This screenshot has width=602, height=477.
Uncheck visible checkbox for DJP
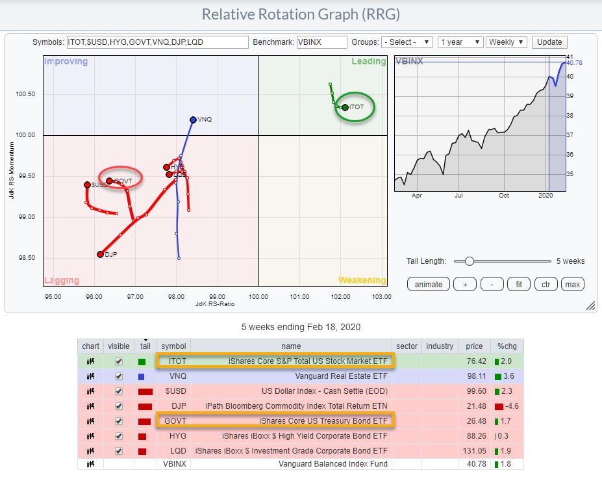pyautogui.click(x=119, y=406)
